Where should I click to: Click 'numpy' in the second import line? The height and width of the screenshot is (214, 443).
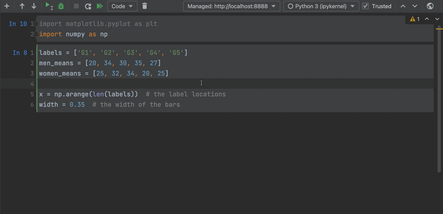pos(75,34)
